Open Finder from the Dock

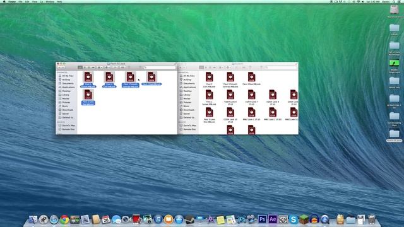(33, 219)
